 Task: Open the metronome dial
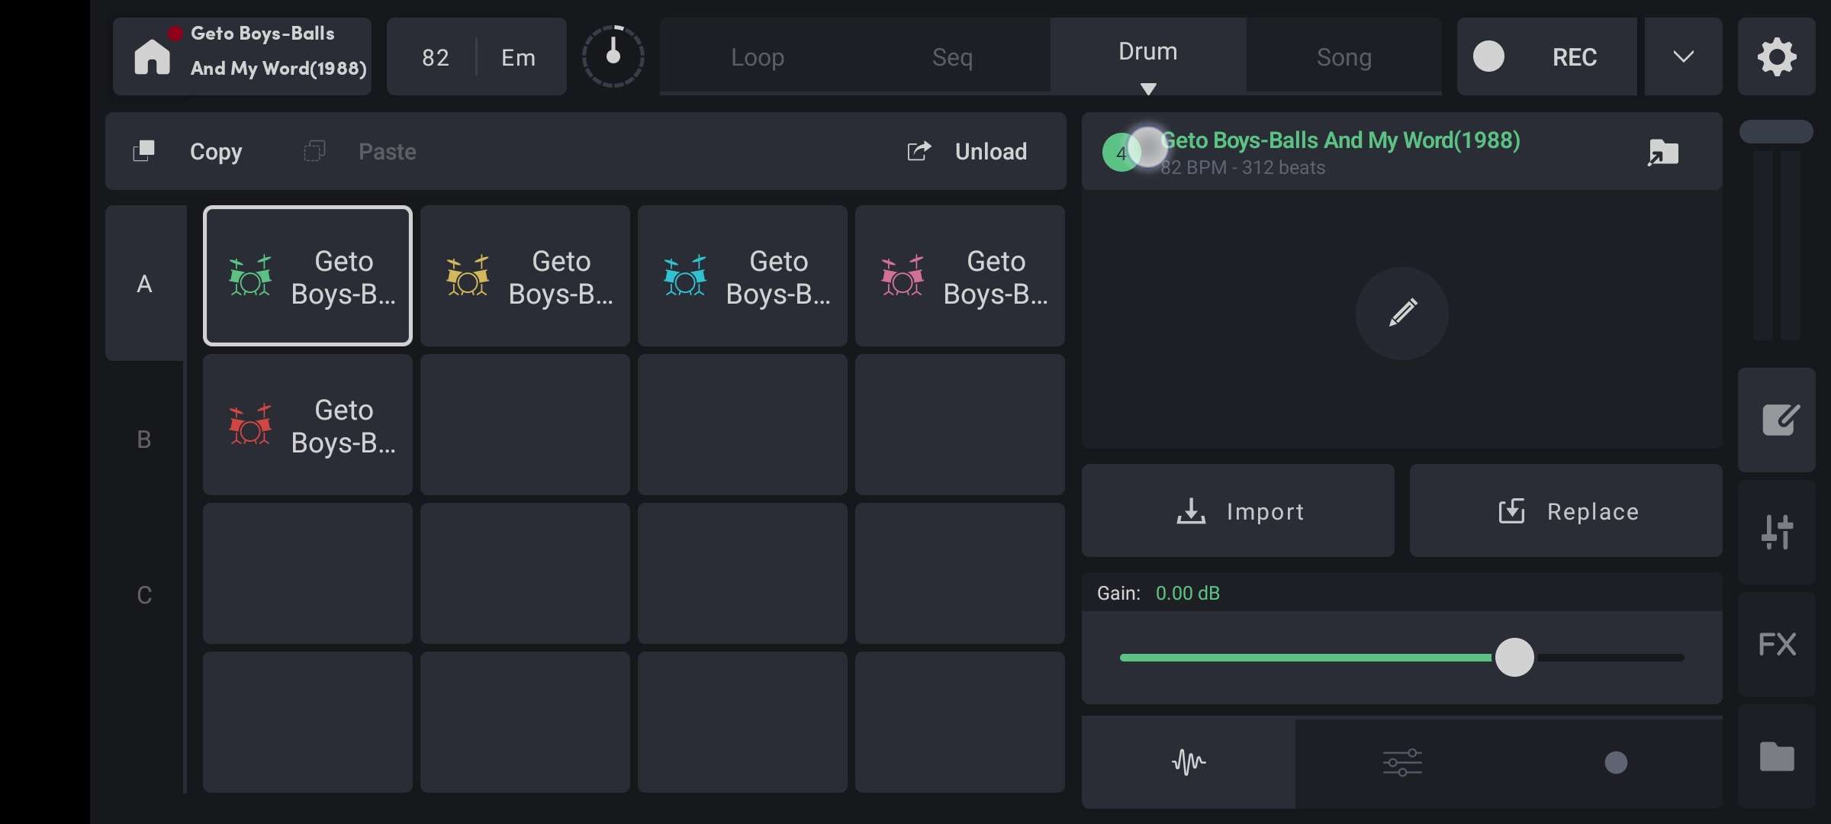(x=613, y=56)
